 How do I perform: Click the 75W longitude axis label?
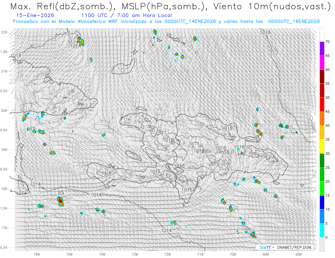point(70,254)
